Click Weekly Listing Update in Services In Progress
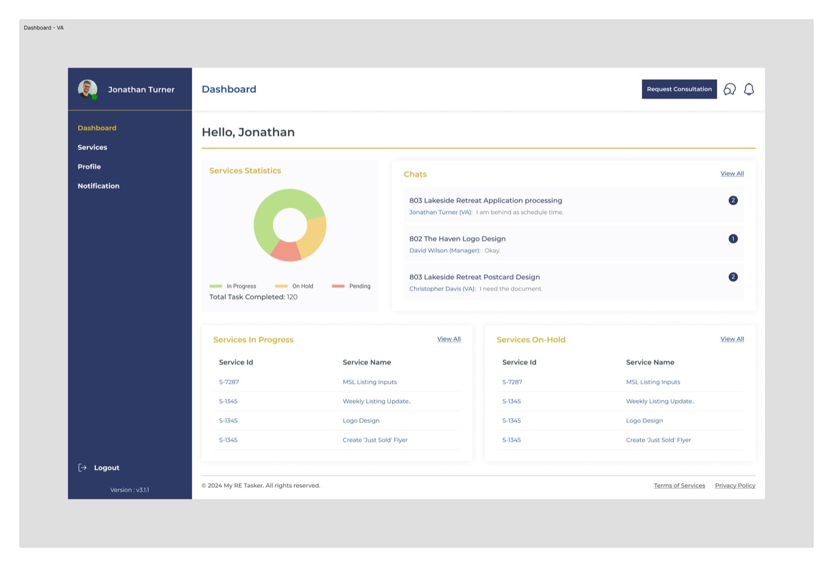Viewport: 833px width, 567px height. [x=377, y=402]
